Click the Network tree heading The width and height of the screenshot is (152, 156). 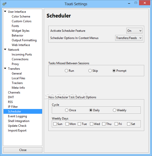tap(14, 50)
